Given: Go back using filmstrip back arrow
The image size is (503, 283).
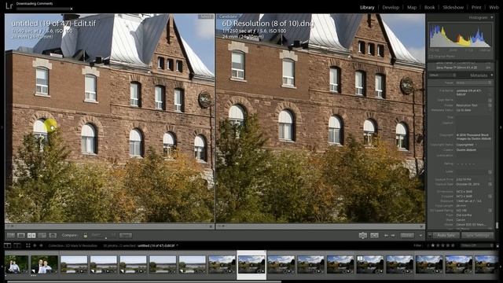Looking at the screenshot, I should pyautogui.click(x=35, y=245).
